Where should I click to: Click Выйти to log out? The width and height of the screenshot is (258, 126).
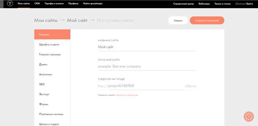(x=250, y=4)
